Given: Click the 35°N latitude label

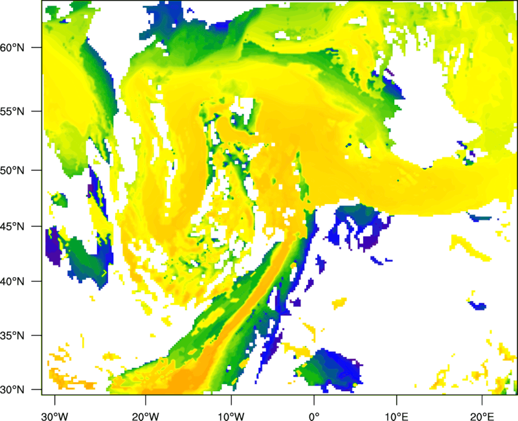Looking at the screenshot, I should [x=12, y=336].
